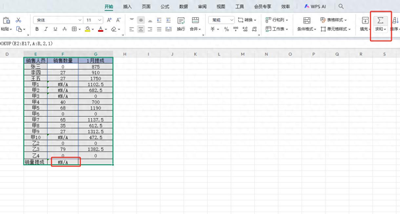The image size is (400, 214).
Task: Switch to the 开始 Home tab
Action: 109,7
